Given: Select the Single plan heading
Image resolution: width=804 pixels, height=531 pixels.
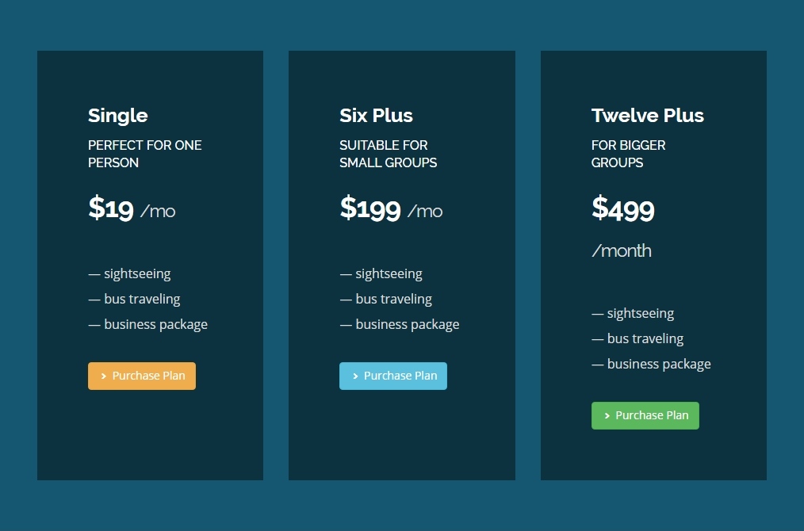Looking at the screenshot, I should (118, 116).
